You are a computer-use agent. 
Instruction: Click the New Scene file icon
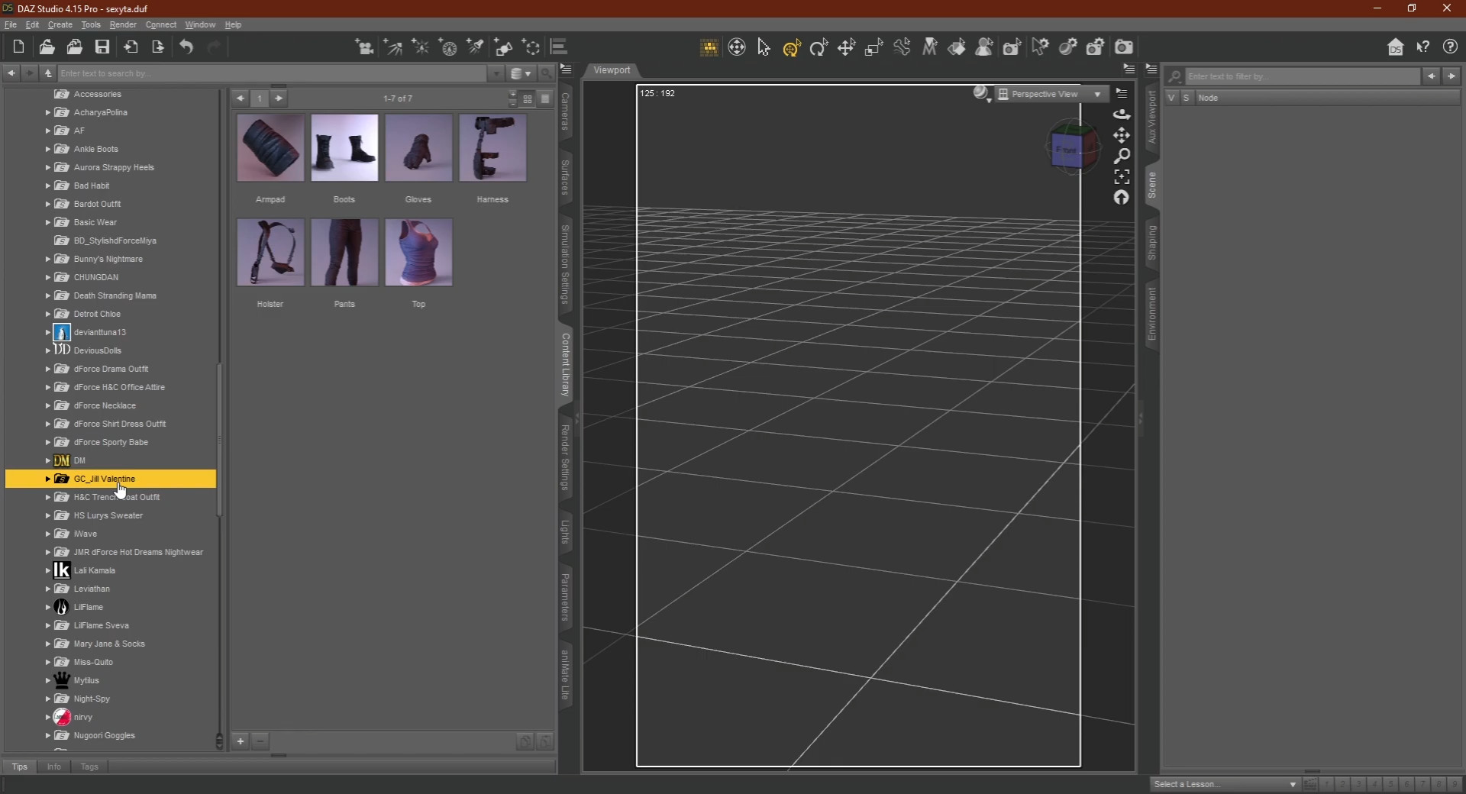pyautogui.click(x=19, y=47)
